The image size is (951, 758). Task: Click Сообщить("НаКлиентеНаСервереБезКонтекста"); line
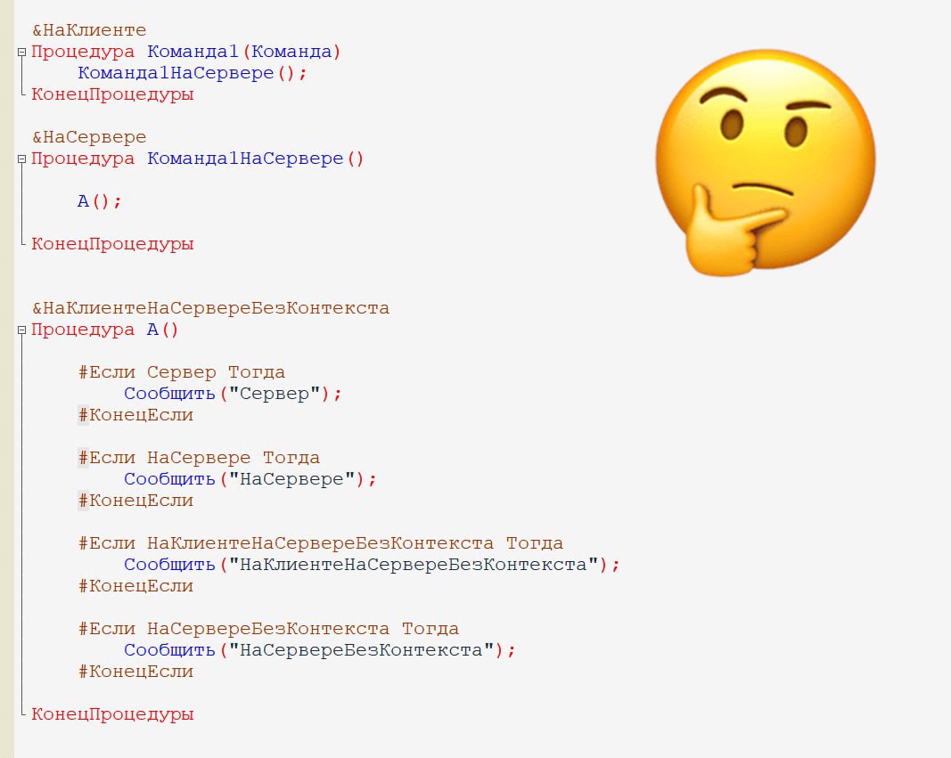point(372,565)
